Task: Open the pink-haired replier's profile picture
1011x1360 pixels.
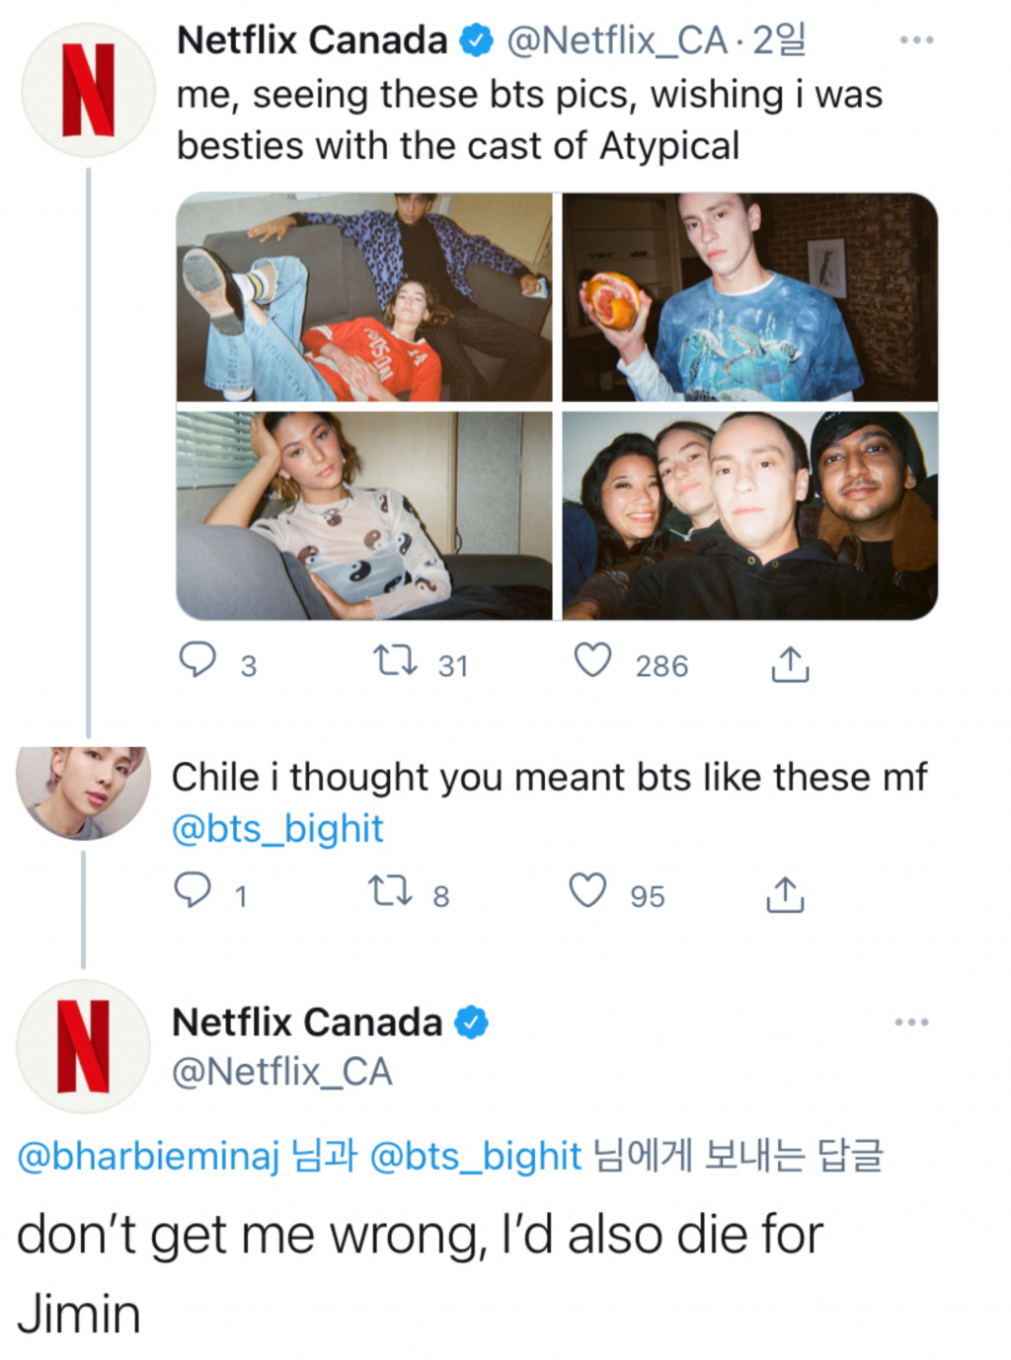Action: point(84,793)
